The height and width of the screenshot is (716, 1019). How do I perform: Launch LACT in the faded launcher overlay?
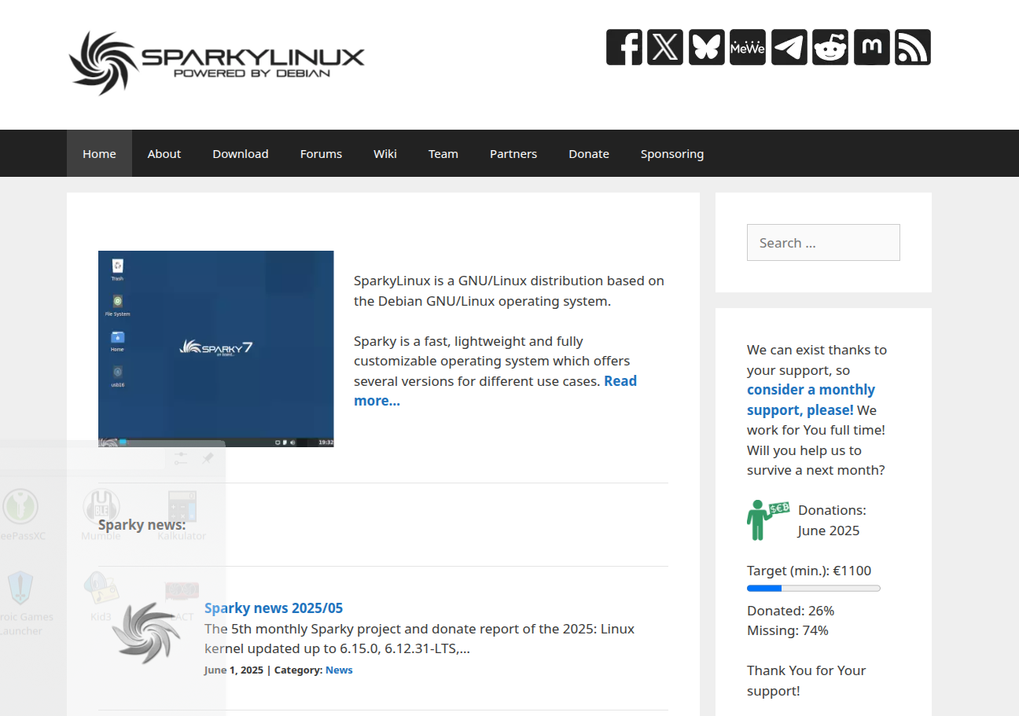tap(182, 601)
